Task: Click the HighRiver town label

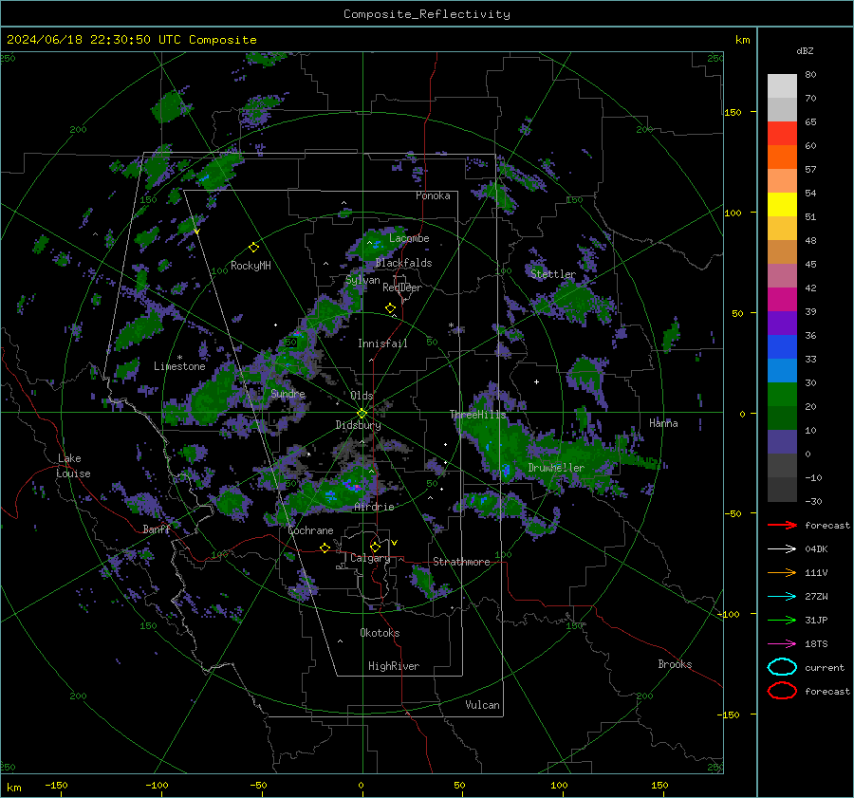Action: (x=394, y=666)
